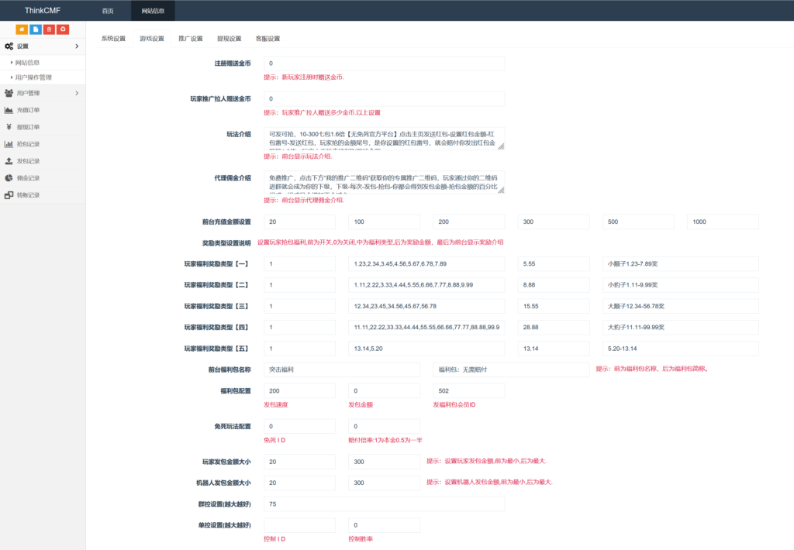
Task: Open 提现订单 with the yen icon
Action: point(28,127)
